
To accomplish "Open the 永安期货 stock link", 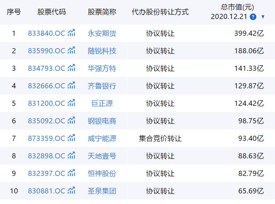I will coord(102,33).
